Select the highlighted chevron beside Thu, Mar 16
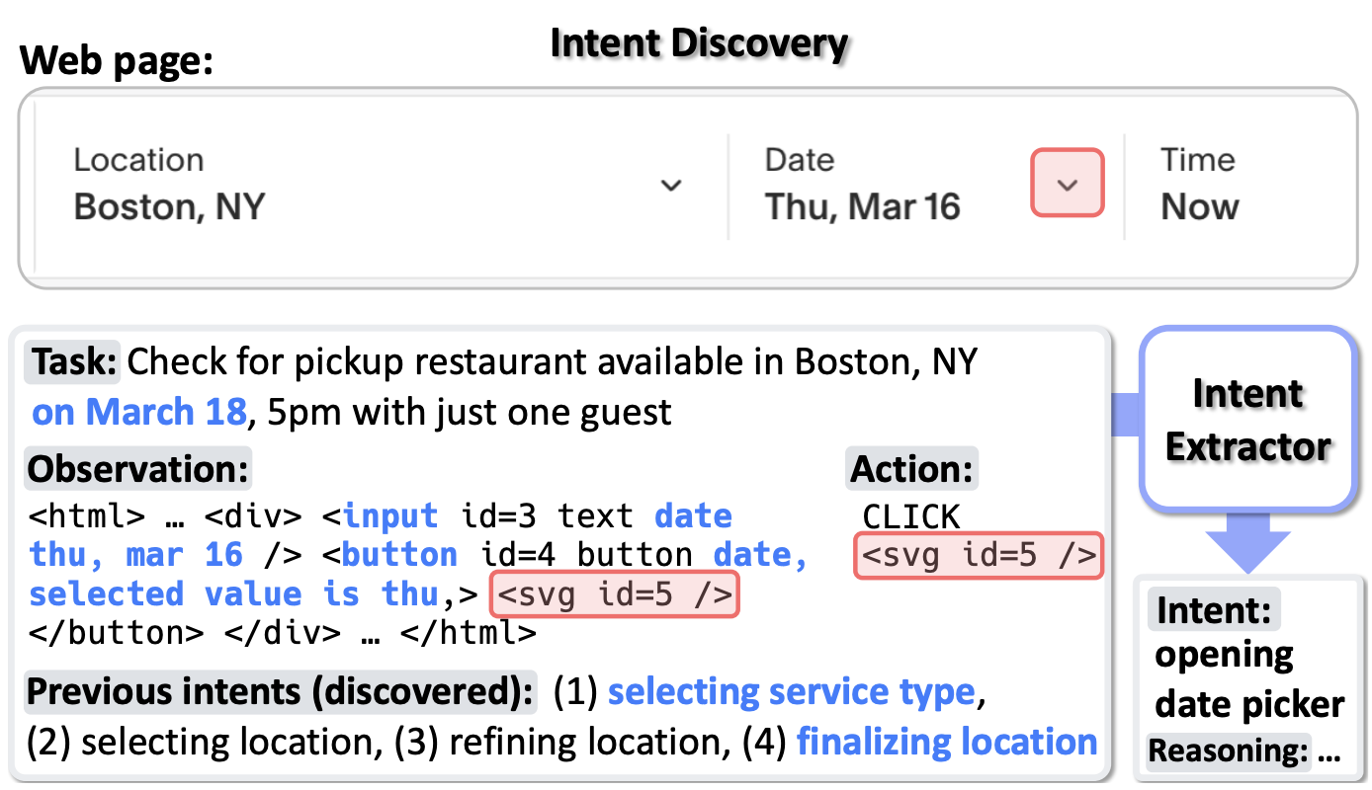Viewport: 1372px width, 790px height. (1067, 184)
